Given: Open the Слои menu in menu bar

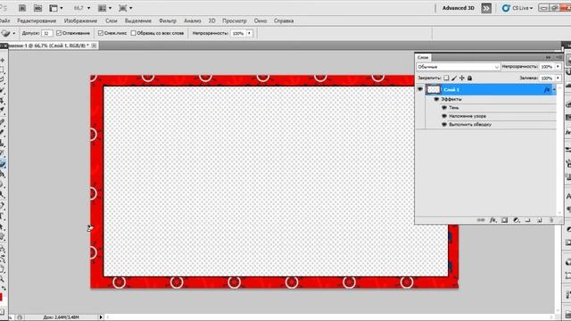Looking at the screenshot, I should pos(111,21).
